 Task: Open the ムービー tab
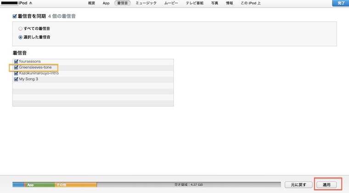[x=171, y=3]
